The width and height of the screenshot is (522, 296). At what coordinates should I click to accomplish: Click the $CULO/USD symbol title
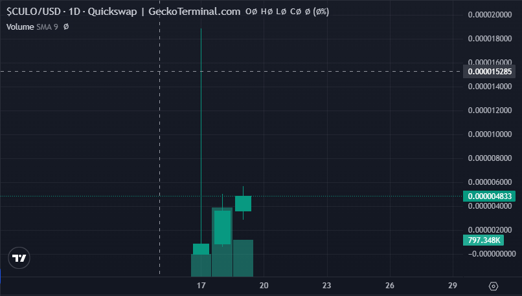coord(33,12)
